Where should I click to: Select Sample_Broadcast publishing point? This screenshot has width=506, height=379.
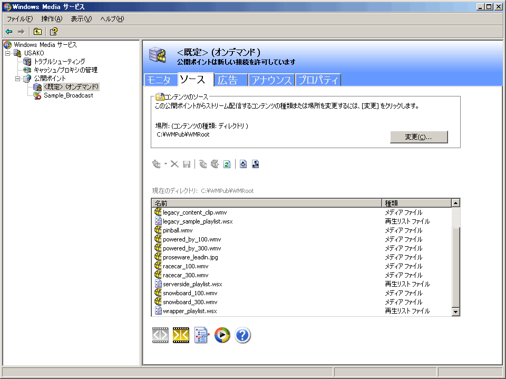coord(69,95)
